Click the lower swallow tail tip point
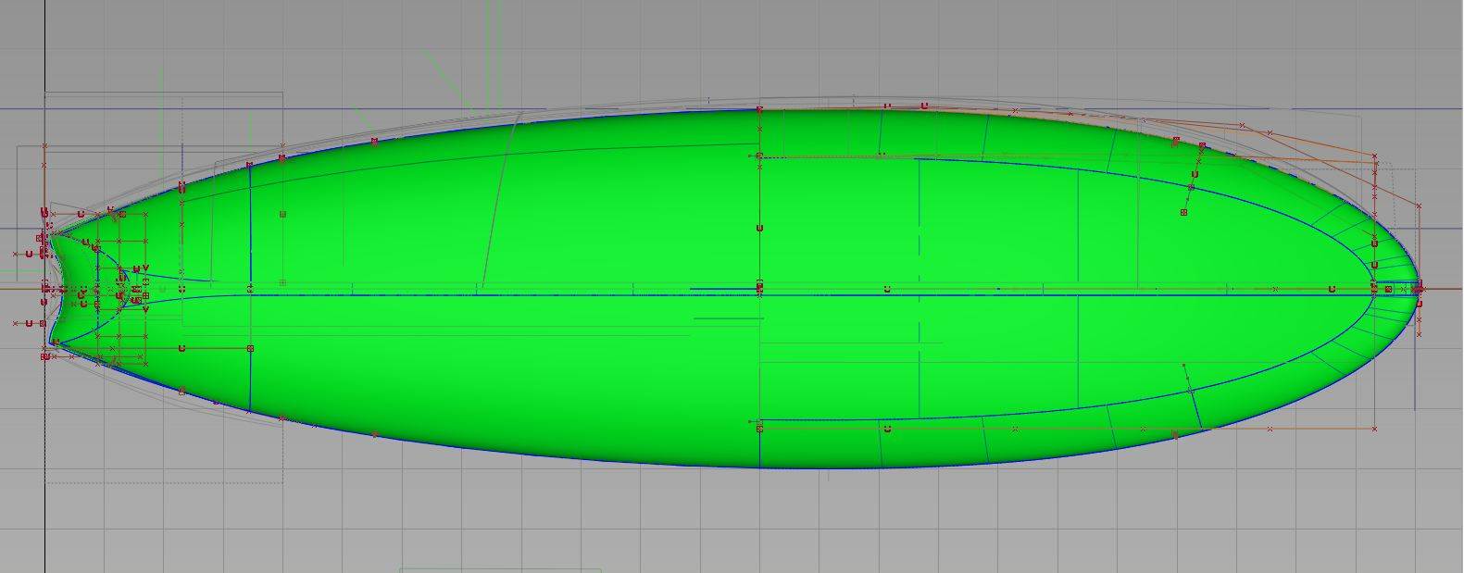The width and height of the screenshot is (1464, 573). click(x=53, y=343)
